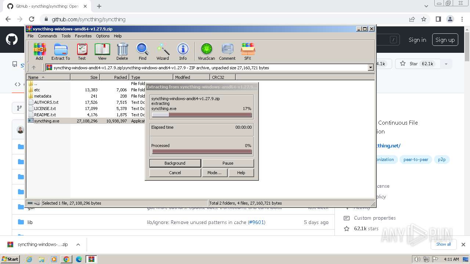The image size is (470, 264).
Task: Open the Favorites menu
Action: 83,36
